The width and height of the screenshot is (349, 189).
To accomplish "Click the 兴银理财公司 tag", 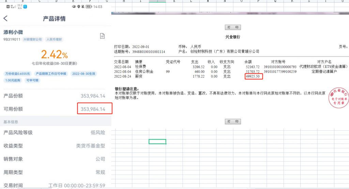I will coord(32,39).
